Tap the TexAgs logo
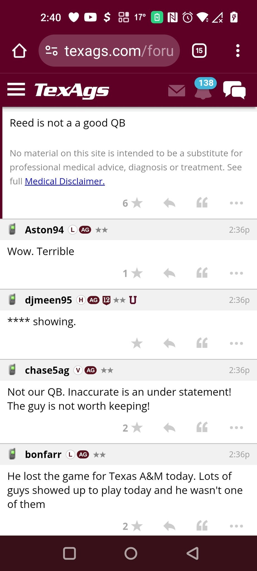257x571 pixels. tap(72, 90)
